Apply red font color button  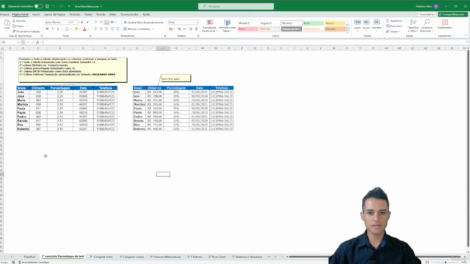point(84,29)
